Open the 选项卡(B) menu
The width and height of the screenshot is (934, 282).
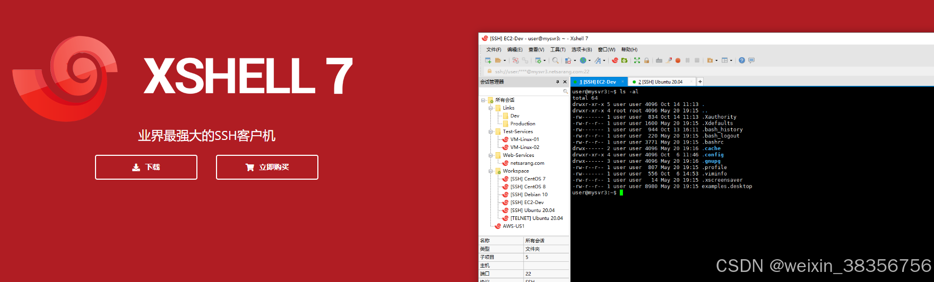[582, 49]
